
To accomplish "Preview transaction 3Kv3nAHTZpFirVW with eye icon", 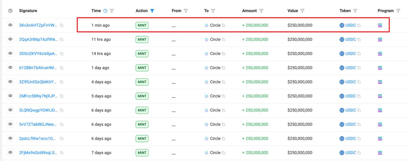I will coord(10,25).
